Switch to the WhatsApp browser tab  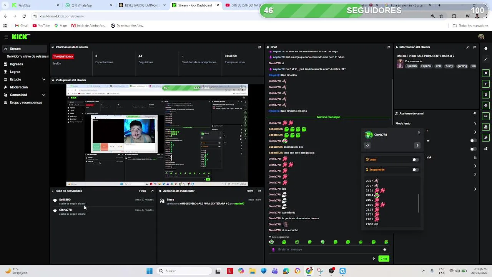[88, 5]
